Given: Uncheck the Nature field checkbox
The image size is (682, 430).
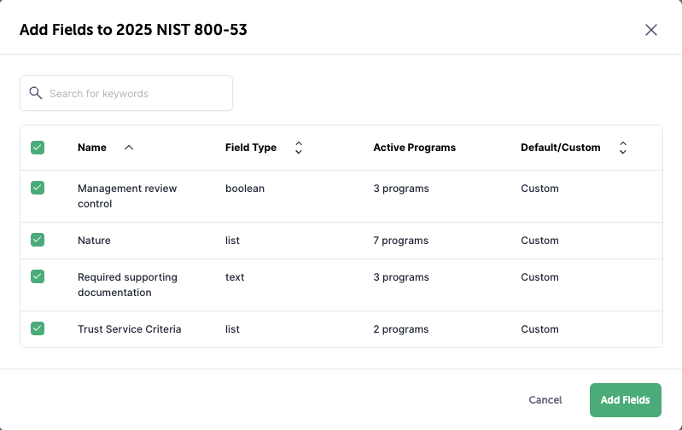Looking at the screenshot, I should click(38, 240).
